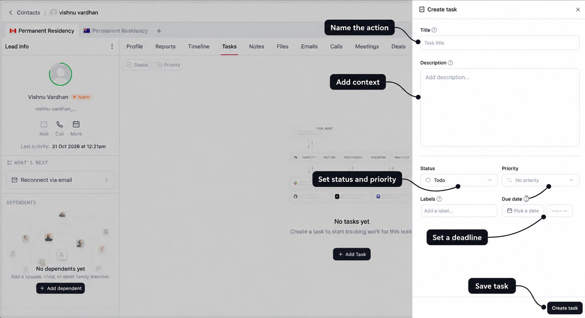Image resolution: width=585 pixels, height=318 pixels.
Task: Open the Pick a date picker
Action: point(523,211)
